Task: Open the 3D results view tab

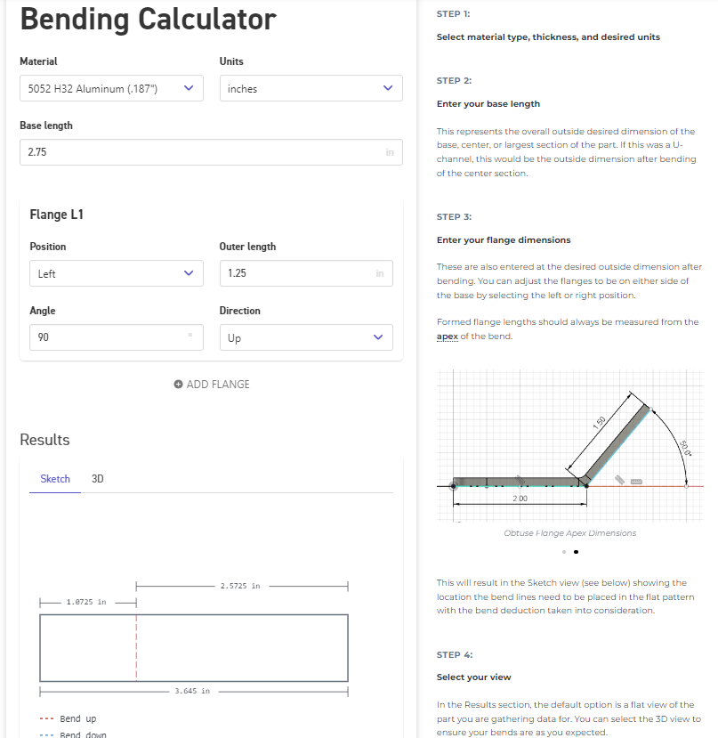Action: [x=98, y=479]
